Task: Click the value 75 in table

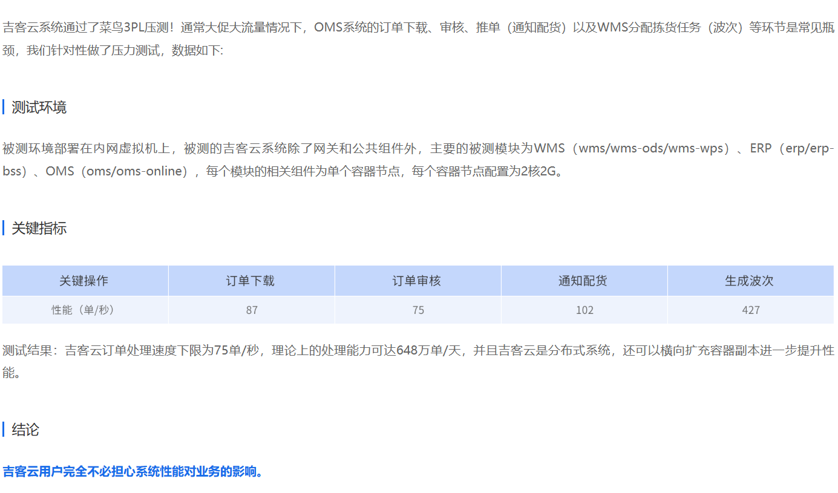Action: click(418, 310)
